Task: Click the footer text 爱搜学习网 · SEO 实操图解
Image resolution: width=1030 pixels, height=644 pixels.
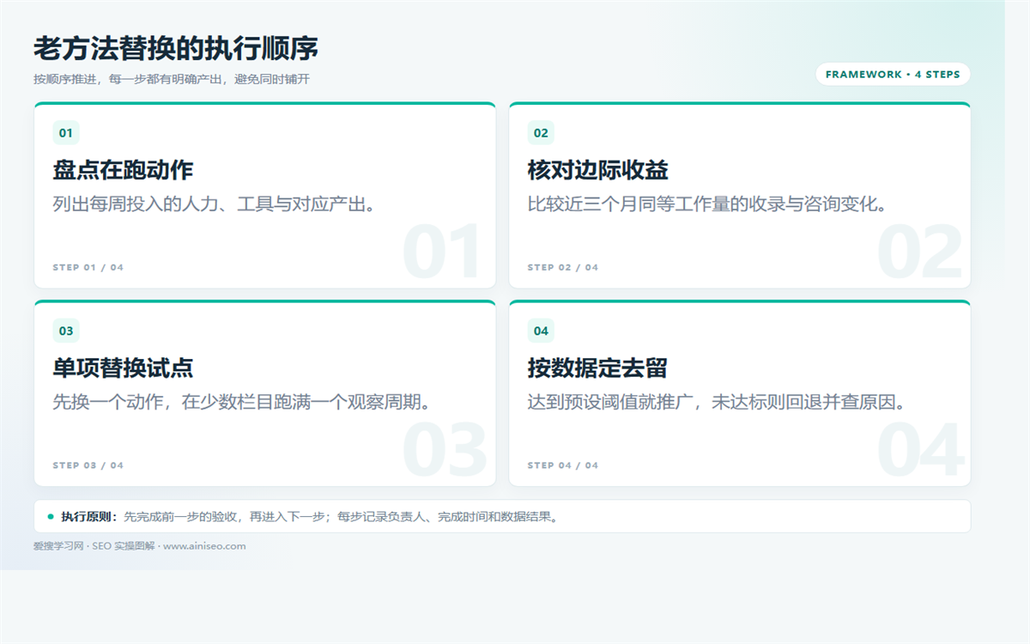Action: [x=94, y=546]
